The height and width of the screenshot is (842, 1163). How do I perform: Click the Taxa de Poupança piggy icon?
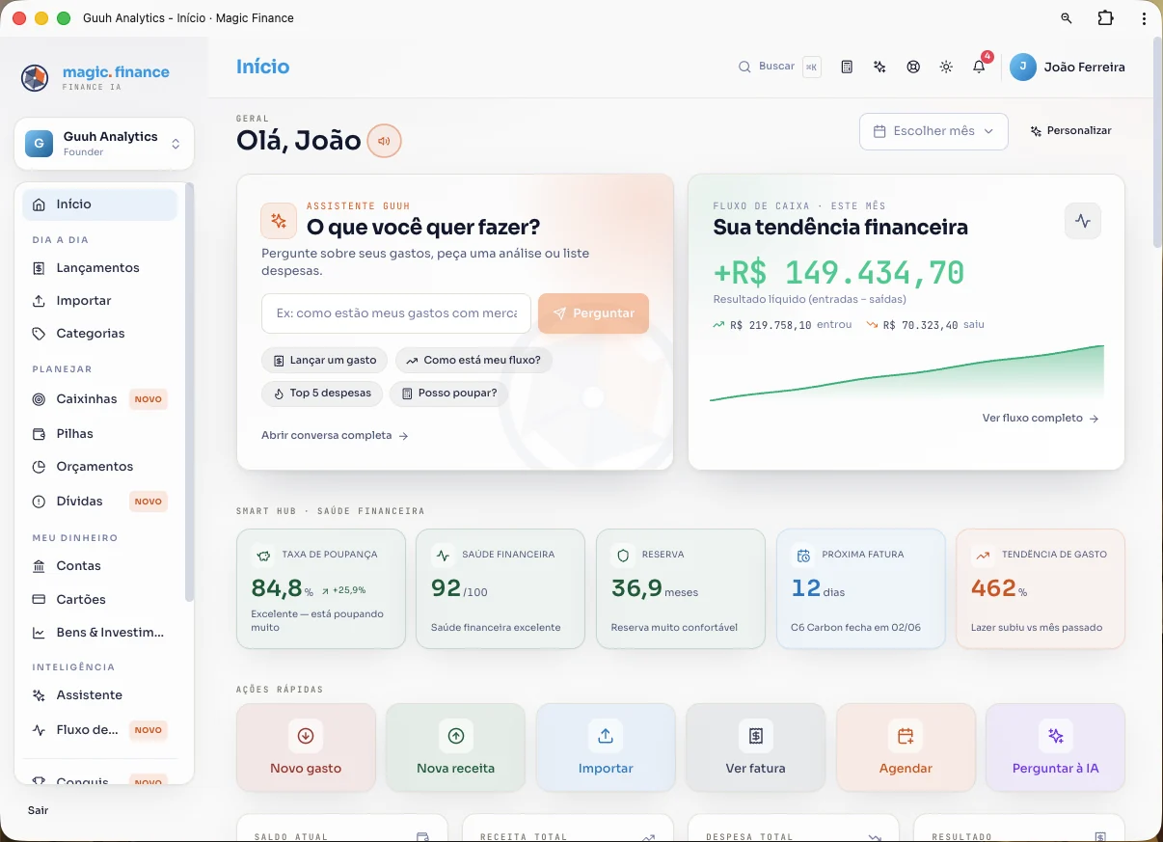click(262, 556)
